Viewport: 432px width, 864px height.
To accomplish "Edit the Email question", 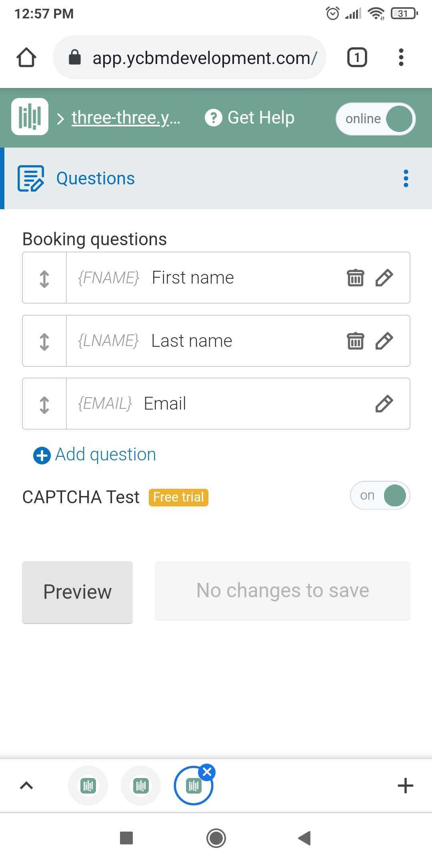I will click(384, 404).
